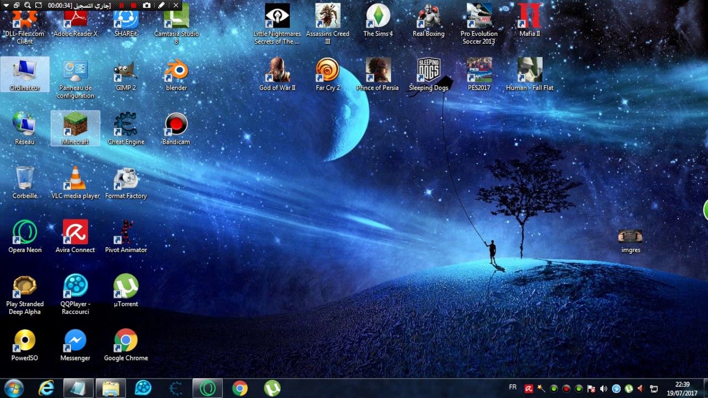
Task: Activate the recorder pencil drawing tool
Action: (x=162, y=6)
